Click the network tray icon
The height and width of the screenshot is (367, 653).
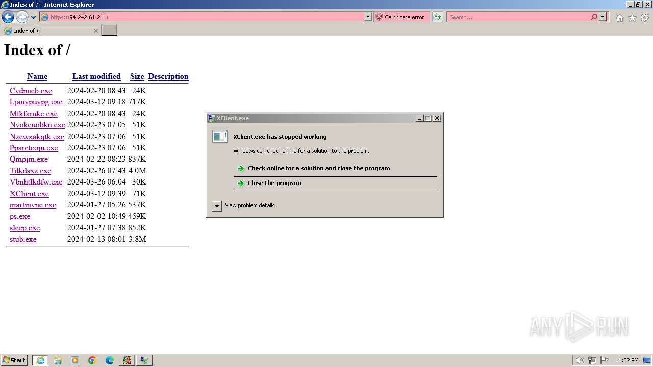[592, 360]
